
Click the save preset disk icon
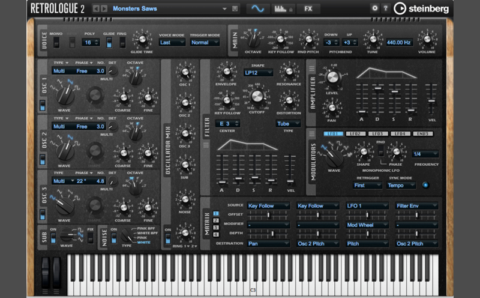point(234,8)
